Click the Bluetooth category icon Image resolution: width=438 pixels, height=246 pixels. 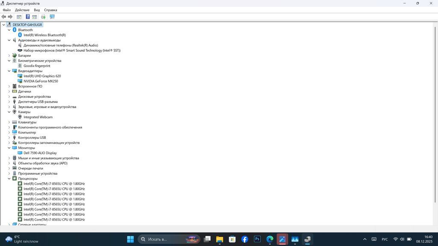click(x=15, y=30)
